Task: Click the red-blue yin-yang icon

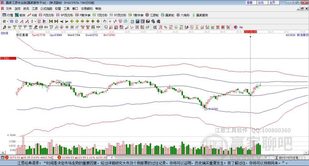Action: (236, 27)
